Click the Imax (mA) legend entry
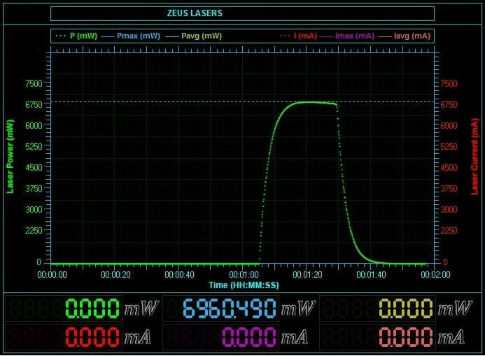485x356 pixels. (350, 36)
